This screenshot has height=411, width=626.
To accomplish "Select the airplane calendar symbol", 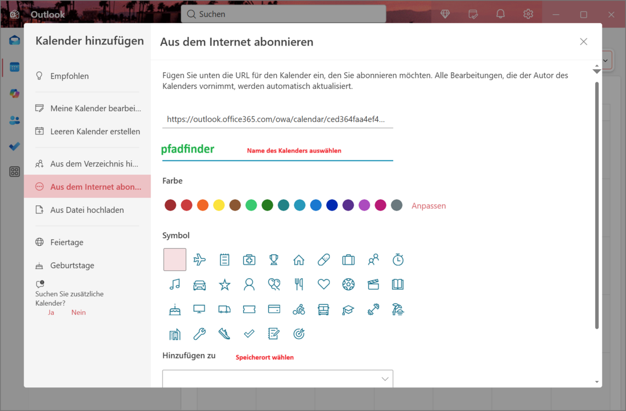I will point(199,260).
